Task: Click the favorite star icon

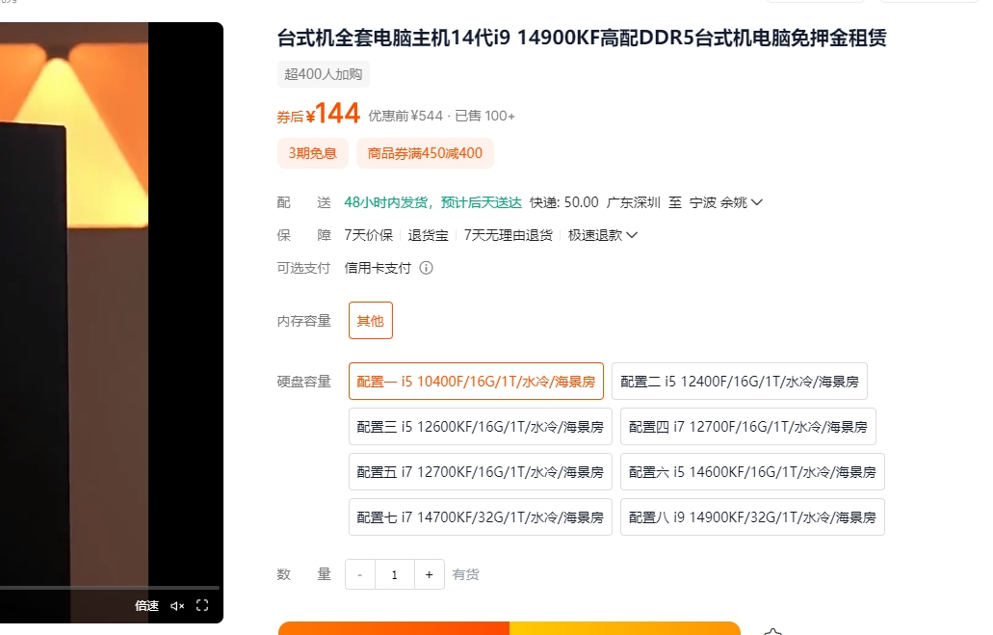Action: pyautogui.click(x=771, y=631)
